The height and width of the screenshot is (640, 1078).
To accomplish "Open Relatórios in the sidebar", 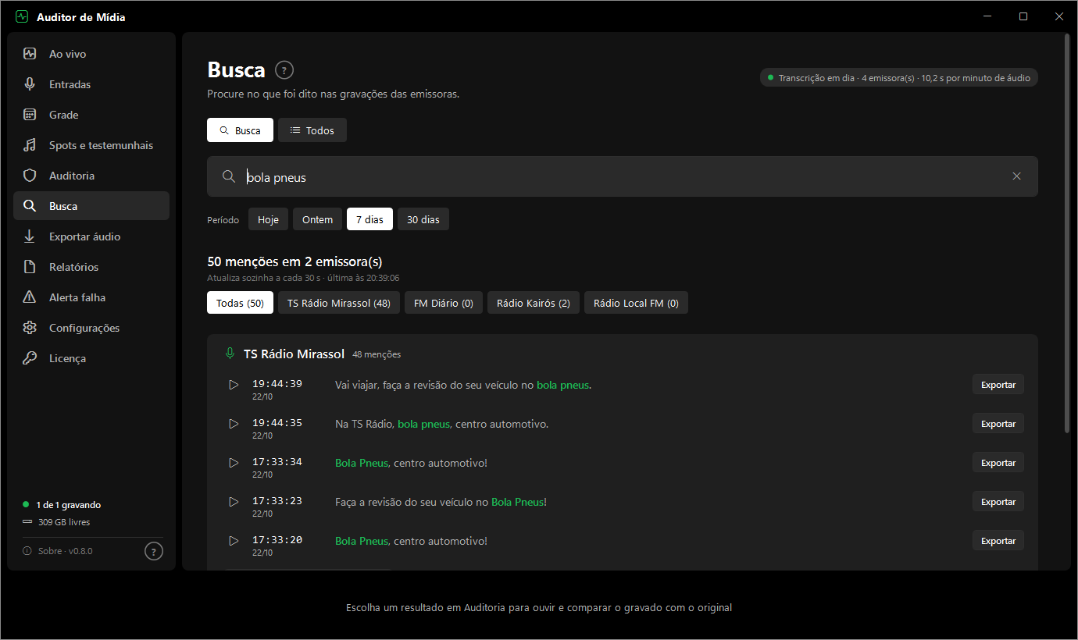I will pyautogui.click(x=91, y=267).
